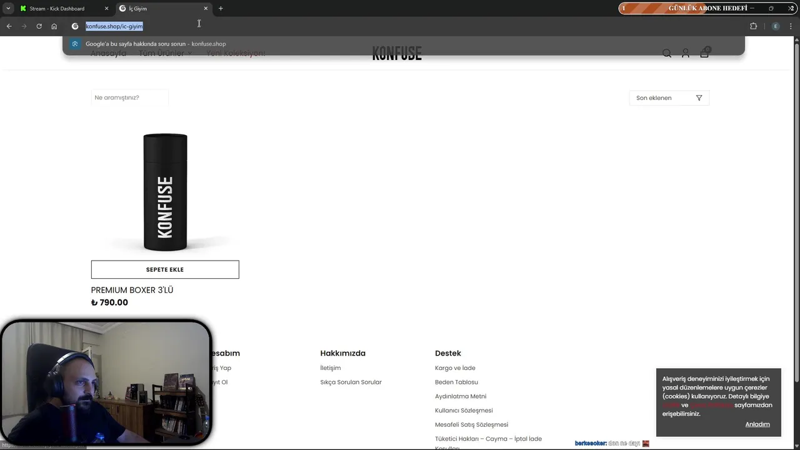This screenshot has height=450, width=800.
Task: Open PREMIUM BOXER 3'LÜ product title
Action: pos(132,290)
